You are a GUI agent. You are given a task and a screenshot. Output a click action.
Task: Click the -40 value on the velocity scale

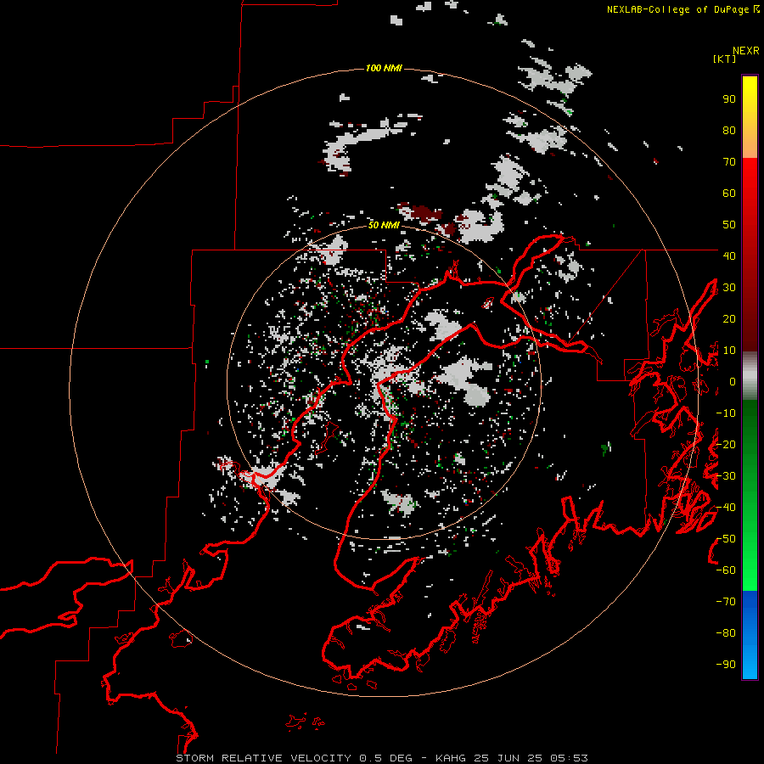point(726,508)
